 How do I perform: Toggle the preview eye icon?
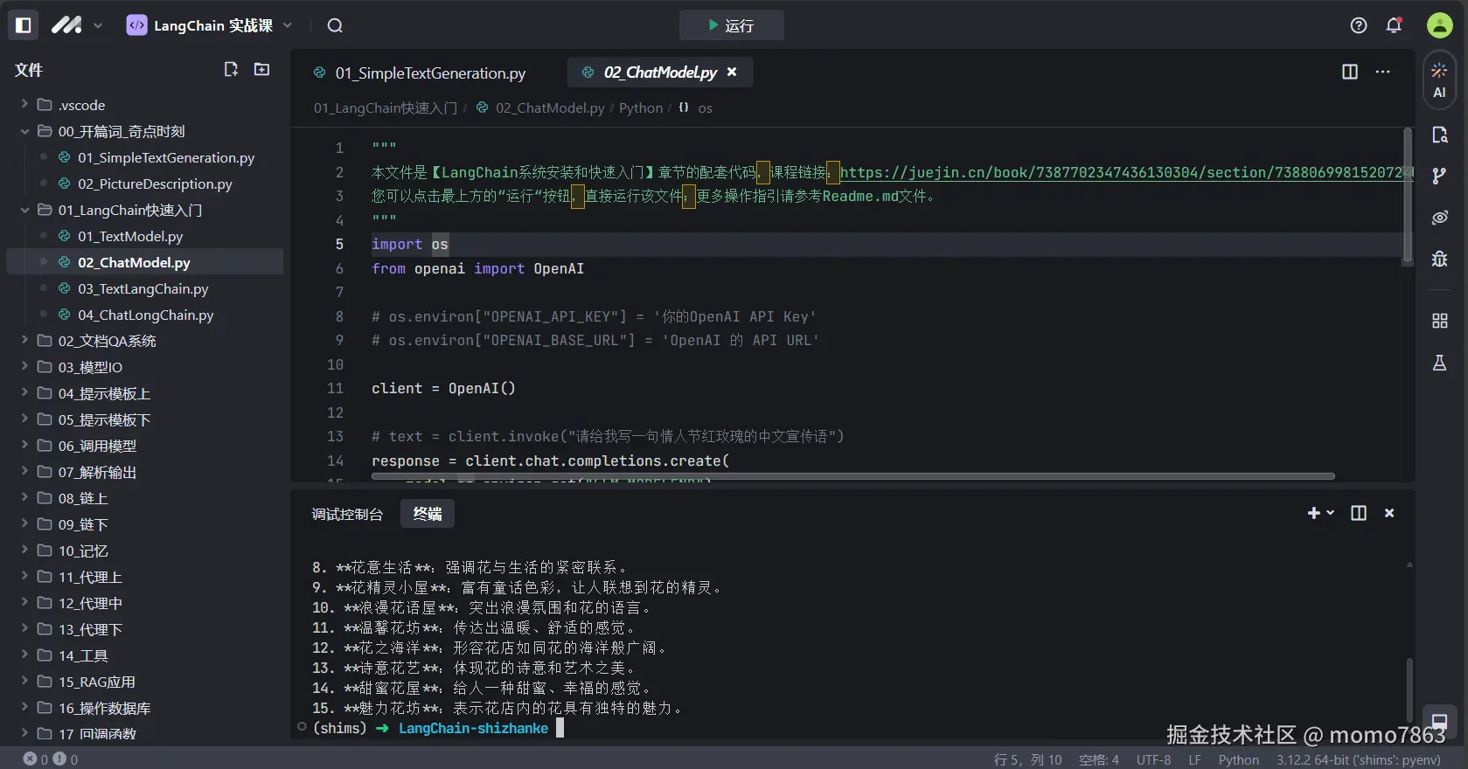1439,218
